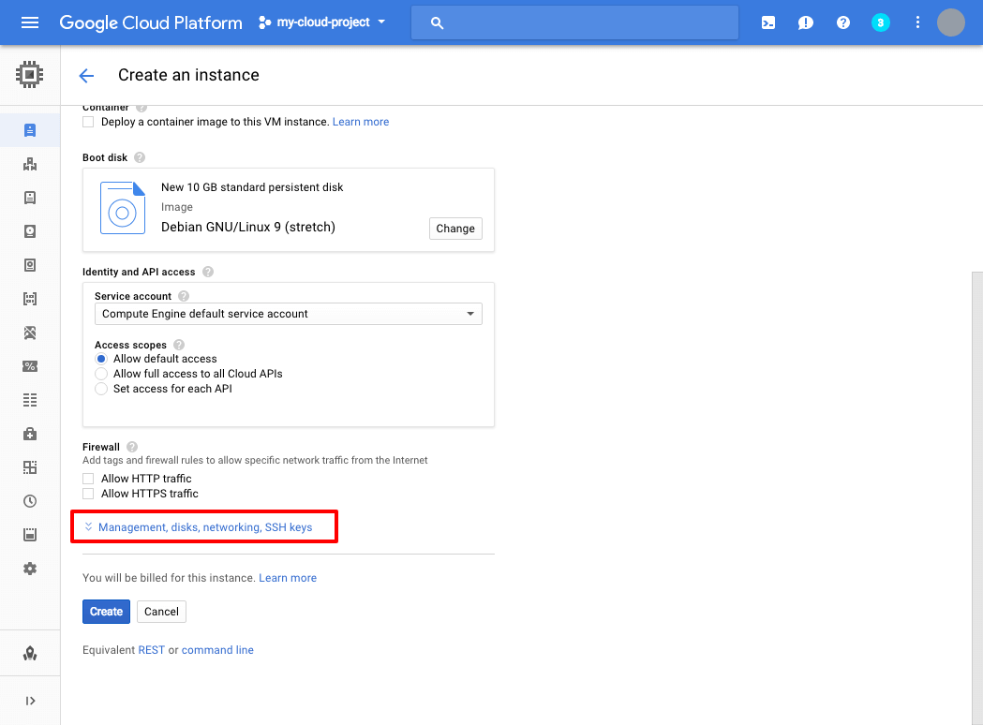The height and width of the screenshot is (725, 983).
Task: Show Service account help tooltip
Action: (184, 296)
